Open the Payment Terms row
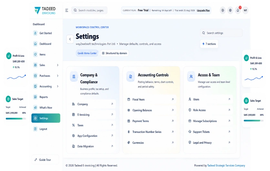The height and width of the screenshot is (171, 270). pos(151,121)
